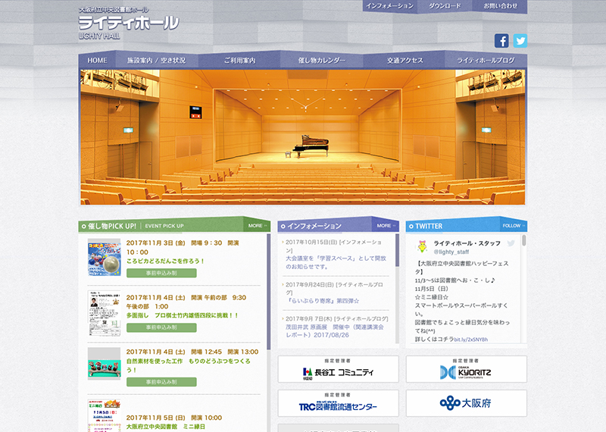
Task: Open the 大阪府 logo banner
Action: tap(466, 403)
